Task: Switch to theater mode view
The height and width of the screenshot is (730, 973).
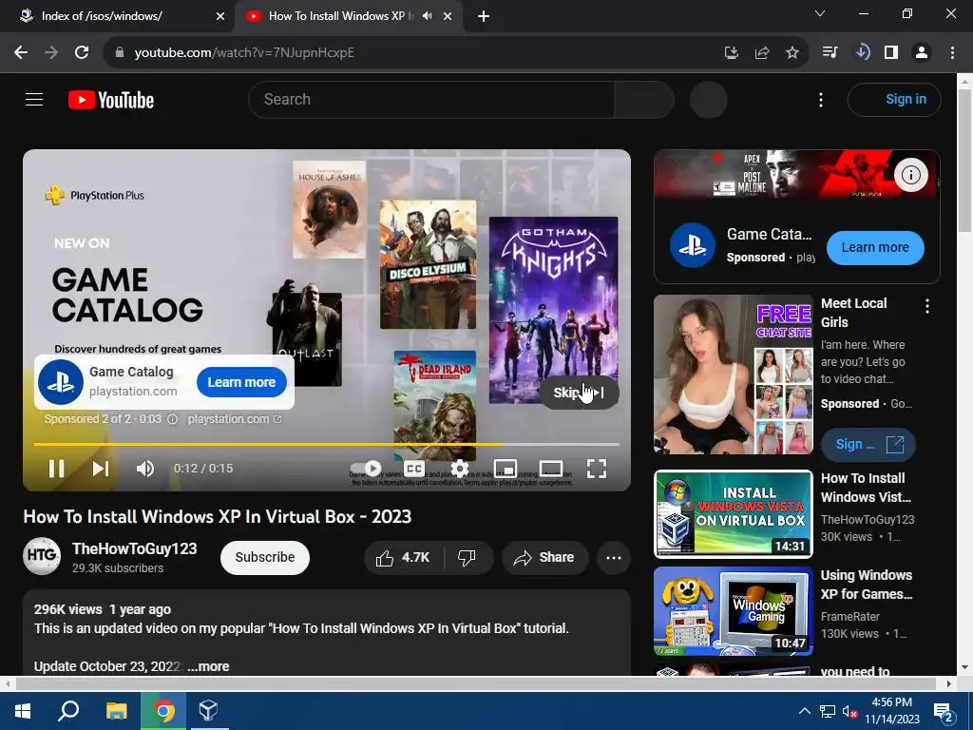Action: pyautogui.click(x=551, y=469)
